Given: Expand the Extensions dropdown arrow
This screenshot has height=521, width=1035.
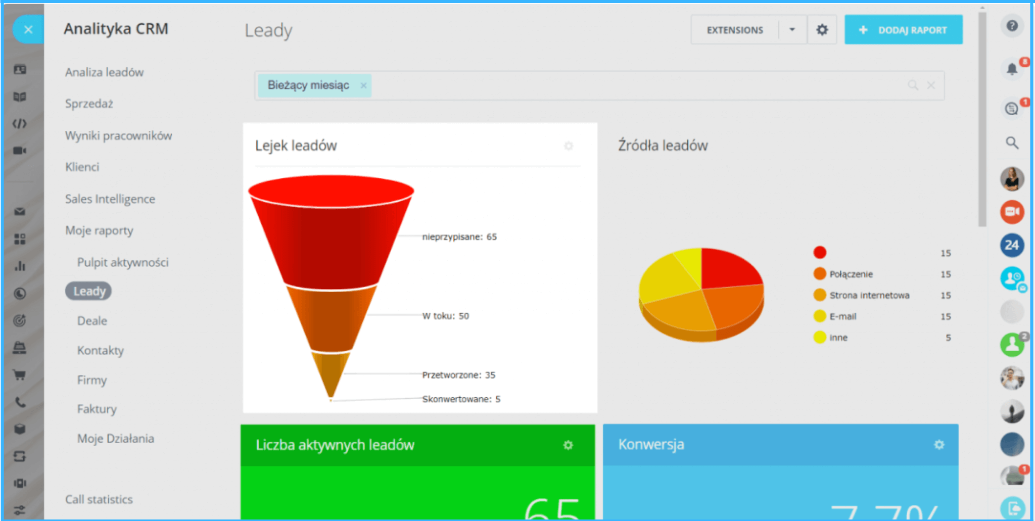Looking at the screenshot, I should point(792,30).
